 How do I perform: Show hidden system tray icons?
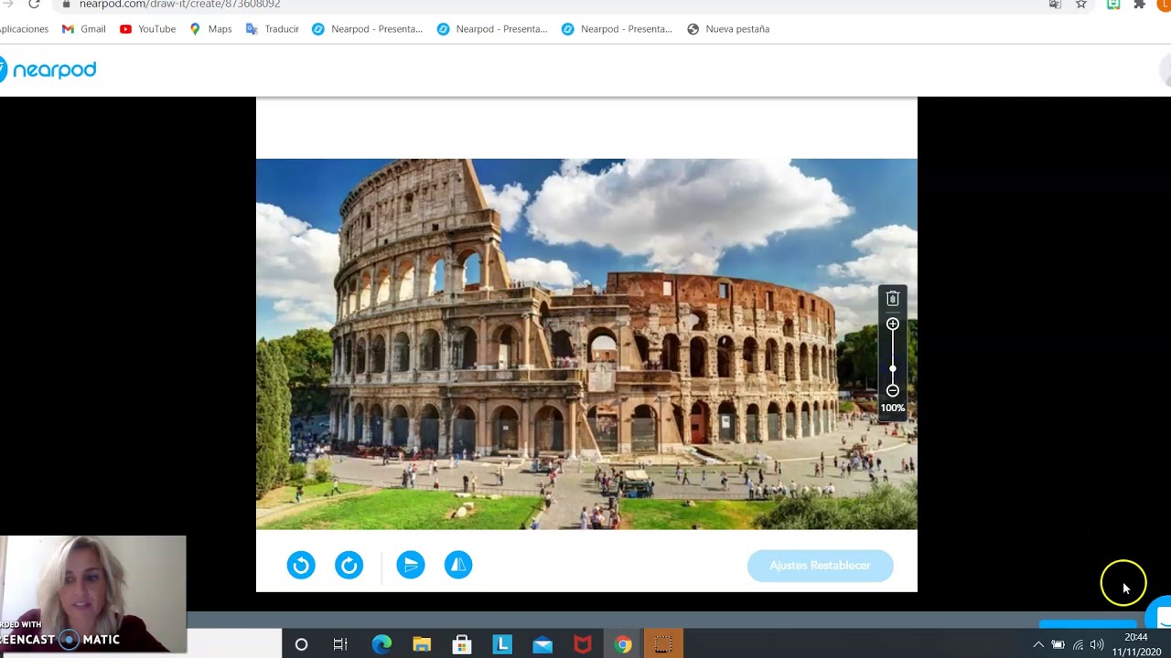[x=1038, y=644]
